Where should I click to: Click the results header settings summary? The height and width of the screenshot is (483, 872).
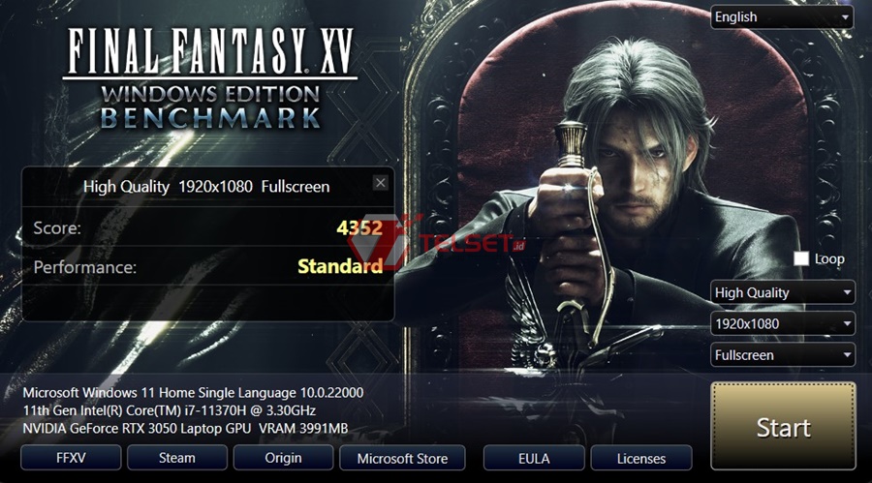click(x=206, y=187)
